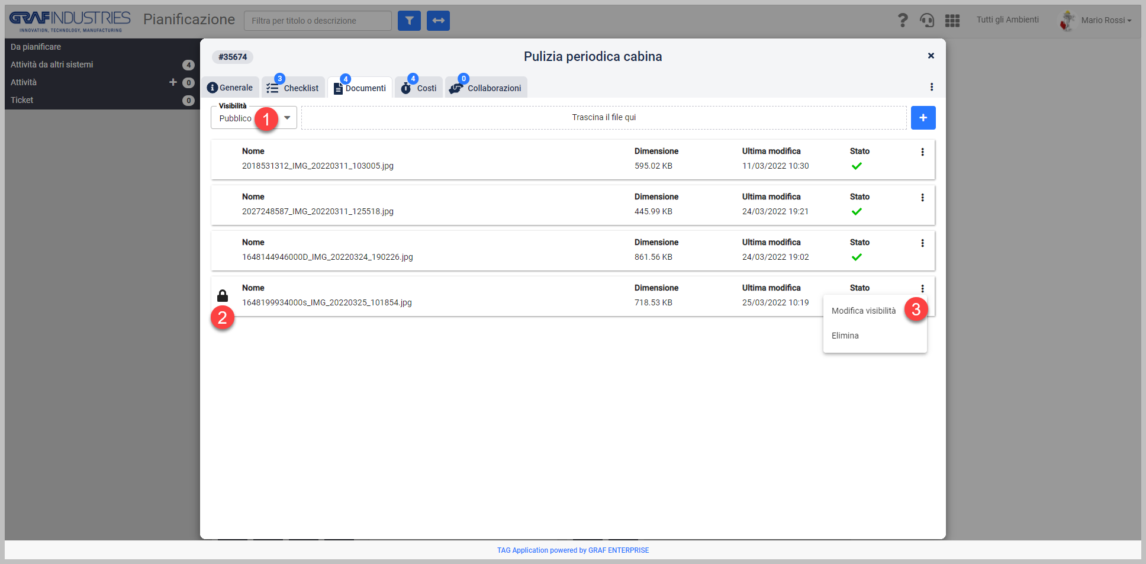Add new Attività with plus icon

pos(173,82)
